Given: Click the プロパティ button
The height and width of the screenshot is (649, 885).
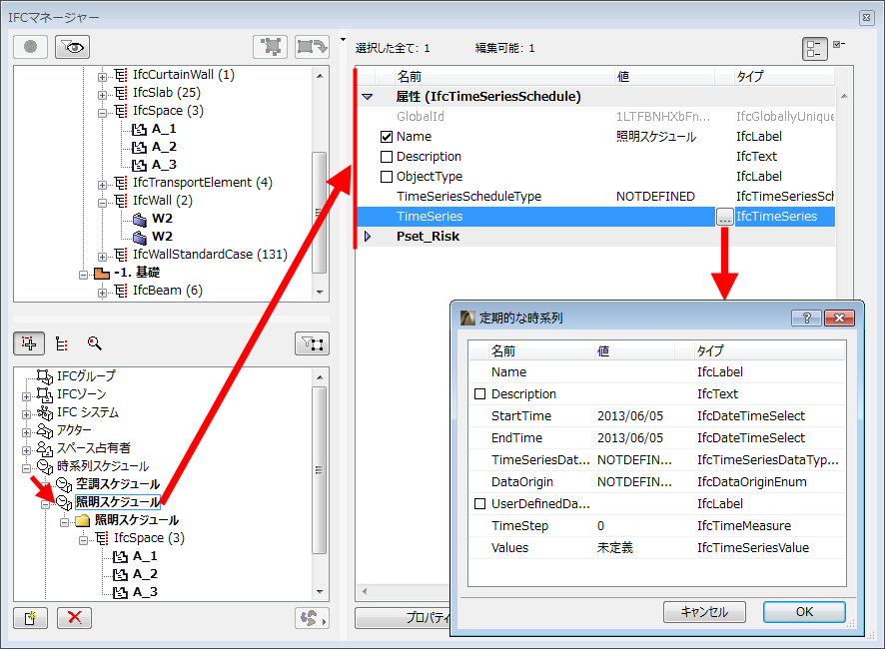Looking at the screenshot, I should pyautogui.click(x=403, y=618).
